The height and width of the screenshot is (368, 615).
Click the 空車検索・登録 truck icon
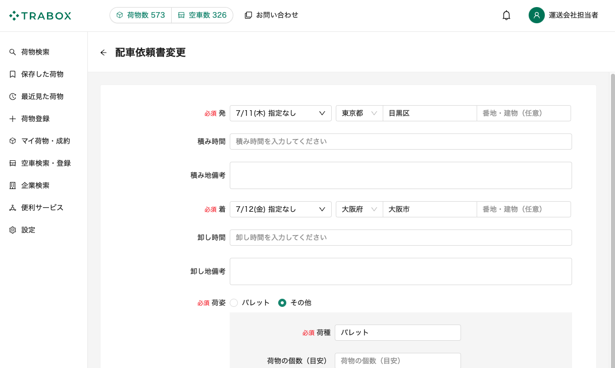[13, 163]
